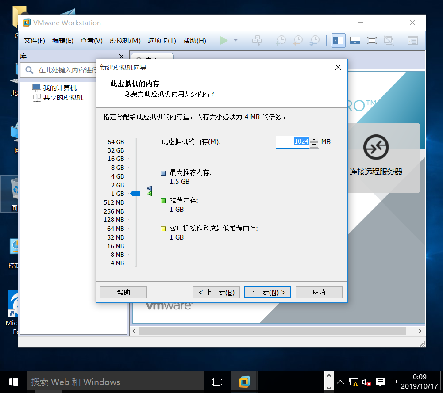
Task: Click the 帮助 button in the wizard
Action: [x=123, y=292]
